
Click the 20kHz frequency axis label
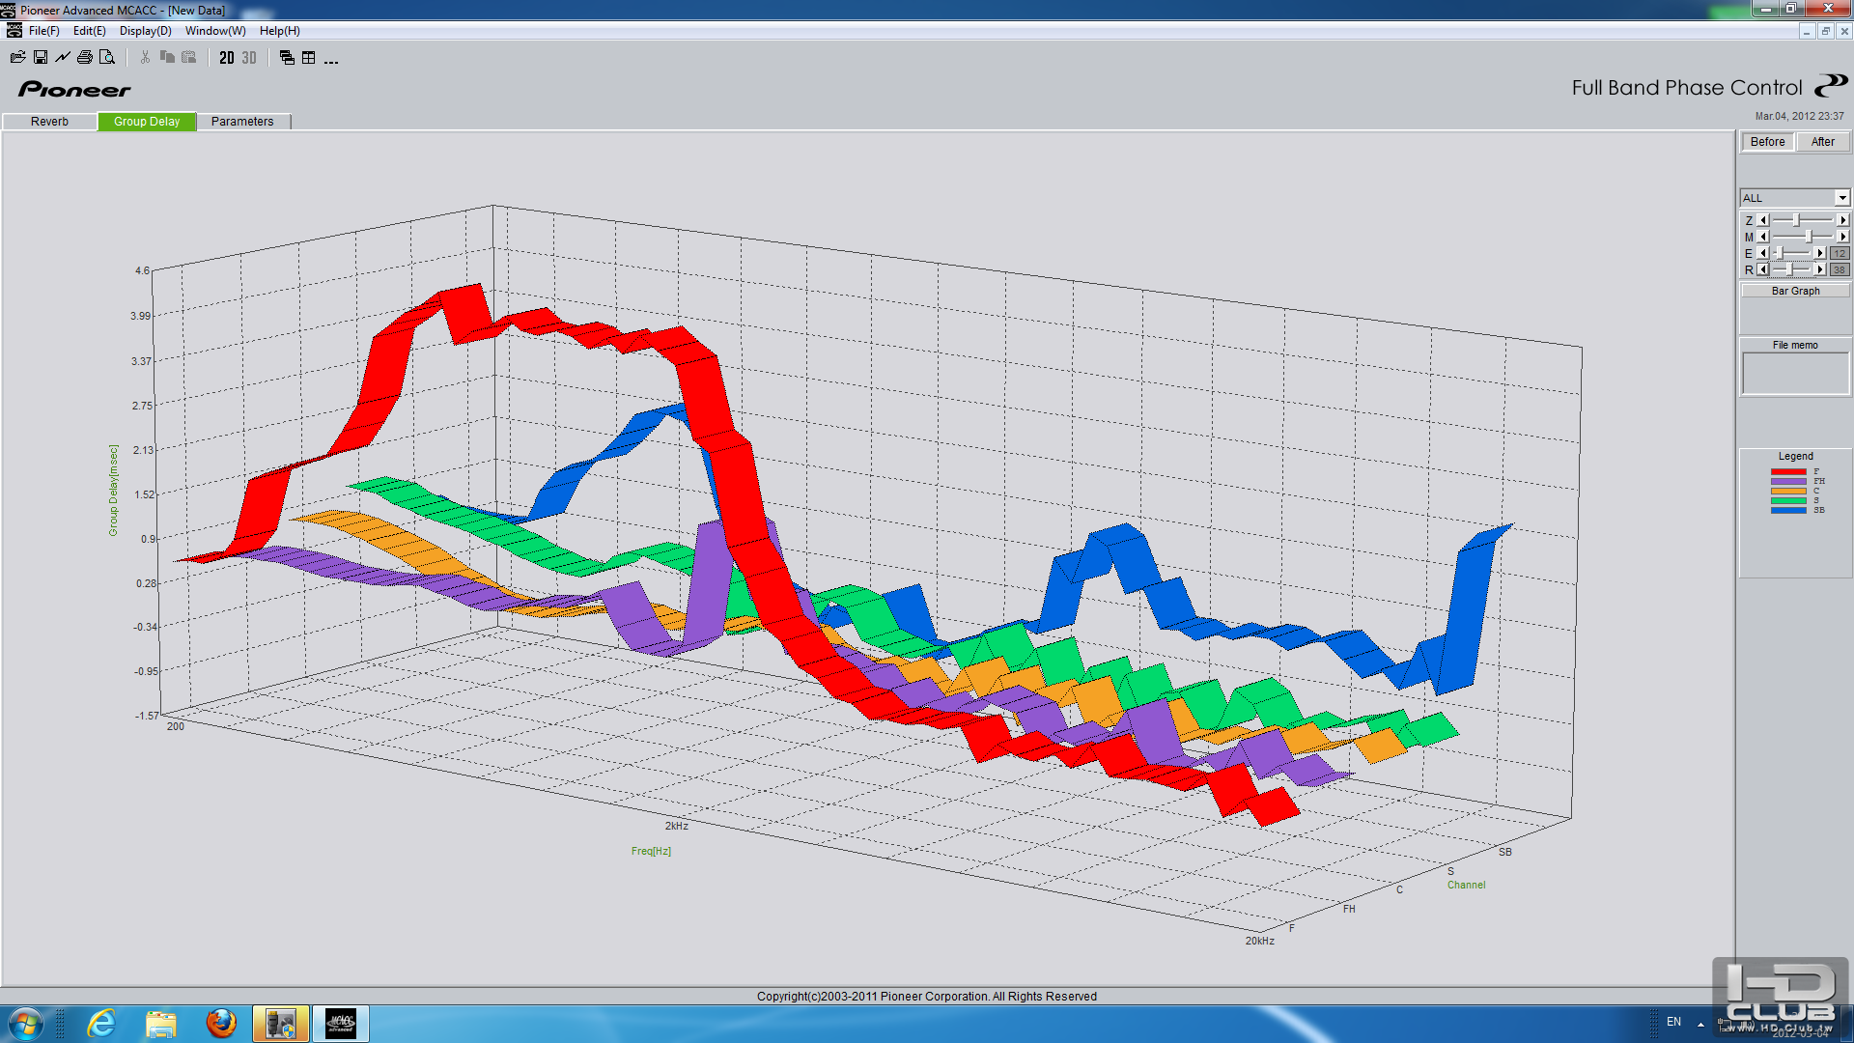(1259, 941)
